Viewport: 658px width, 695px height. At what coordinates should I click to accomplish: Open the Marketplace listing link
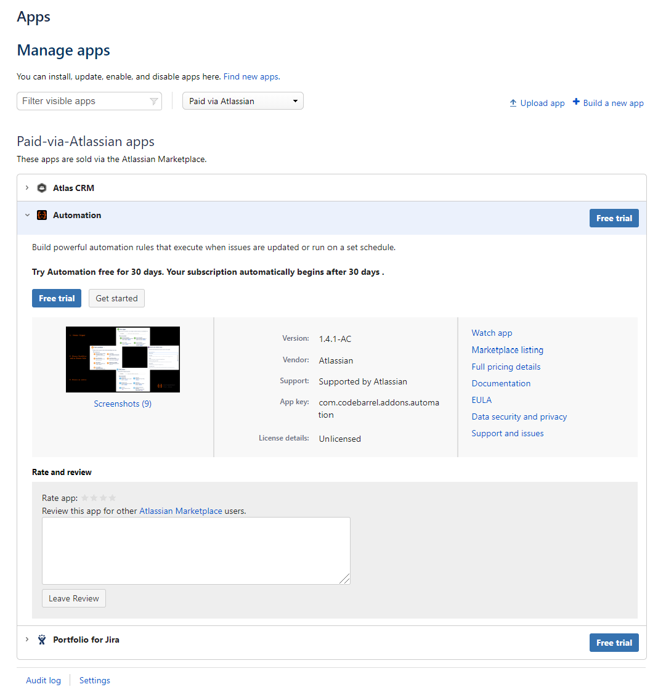click(x=507, y=350)
